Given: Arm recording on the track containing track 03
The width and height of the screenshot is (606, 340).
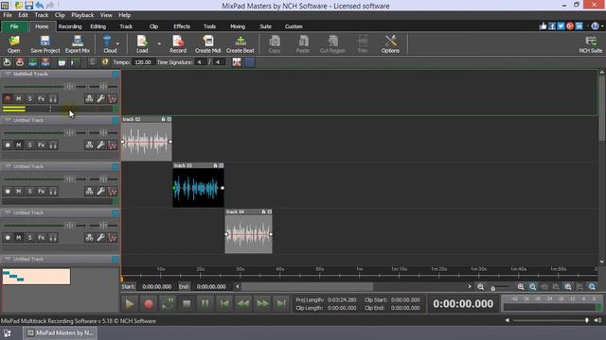Looking at the screenshot, I should click(8, 192).
